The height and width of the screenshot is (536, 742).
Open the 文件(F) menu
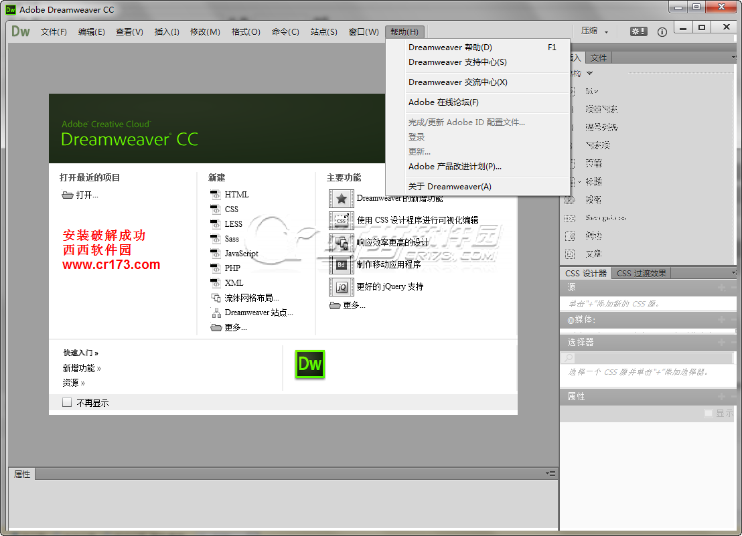(54, 31)
